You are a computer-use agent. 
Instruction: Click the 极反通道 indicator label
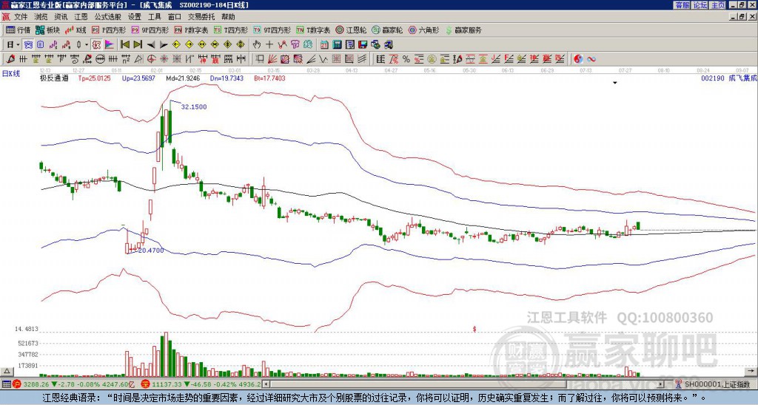(54, 78)
